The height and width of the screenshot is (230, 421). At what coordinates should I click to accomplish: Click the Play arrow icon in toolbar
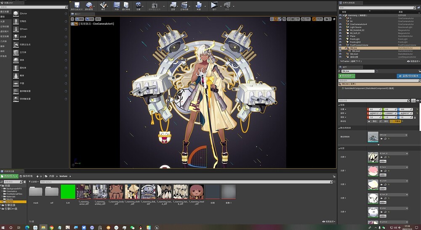coord(214,5)
